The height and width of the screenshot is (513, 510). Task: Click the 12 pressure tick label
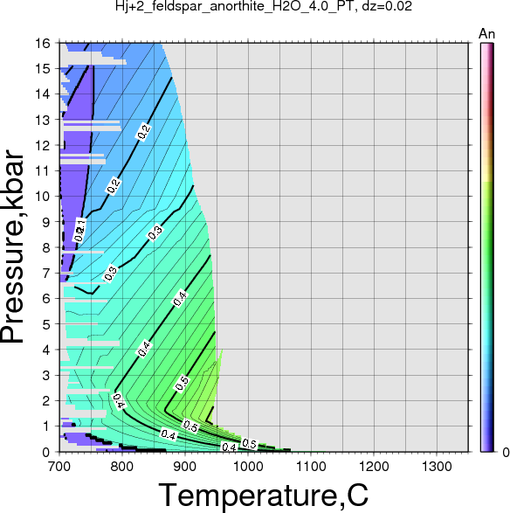pos(43,146)
